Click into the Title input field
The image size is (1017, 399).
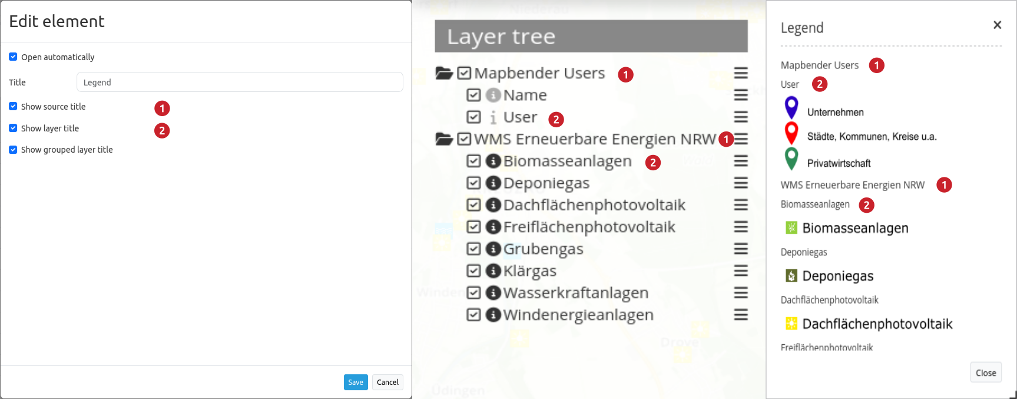click(x=240, y=82)
